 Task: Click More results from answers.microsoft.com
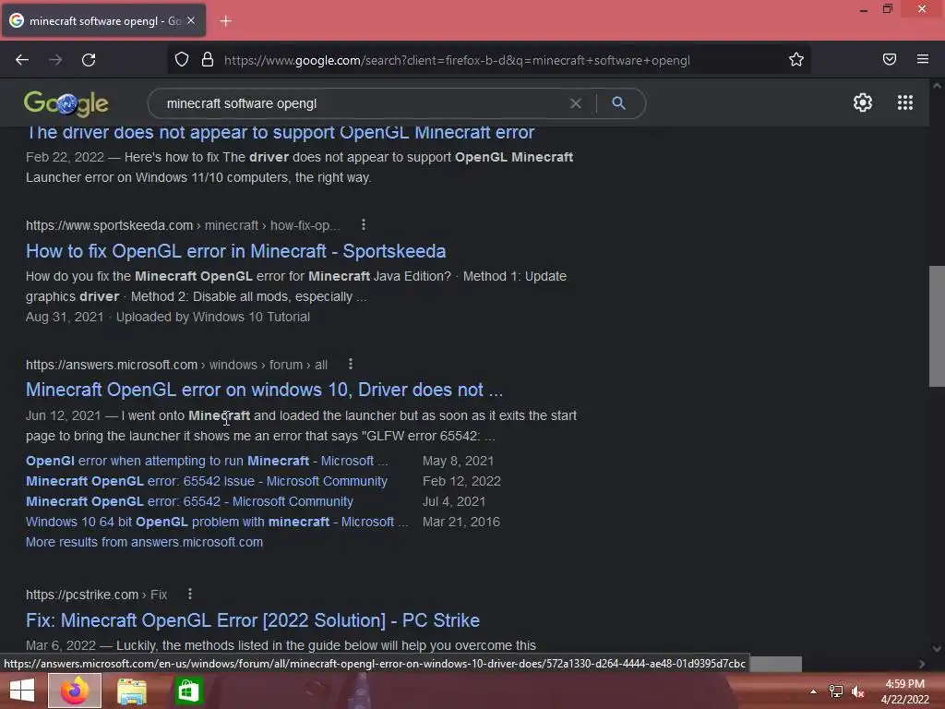(x=144, y=542)
